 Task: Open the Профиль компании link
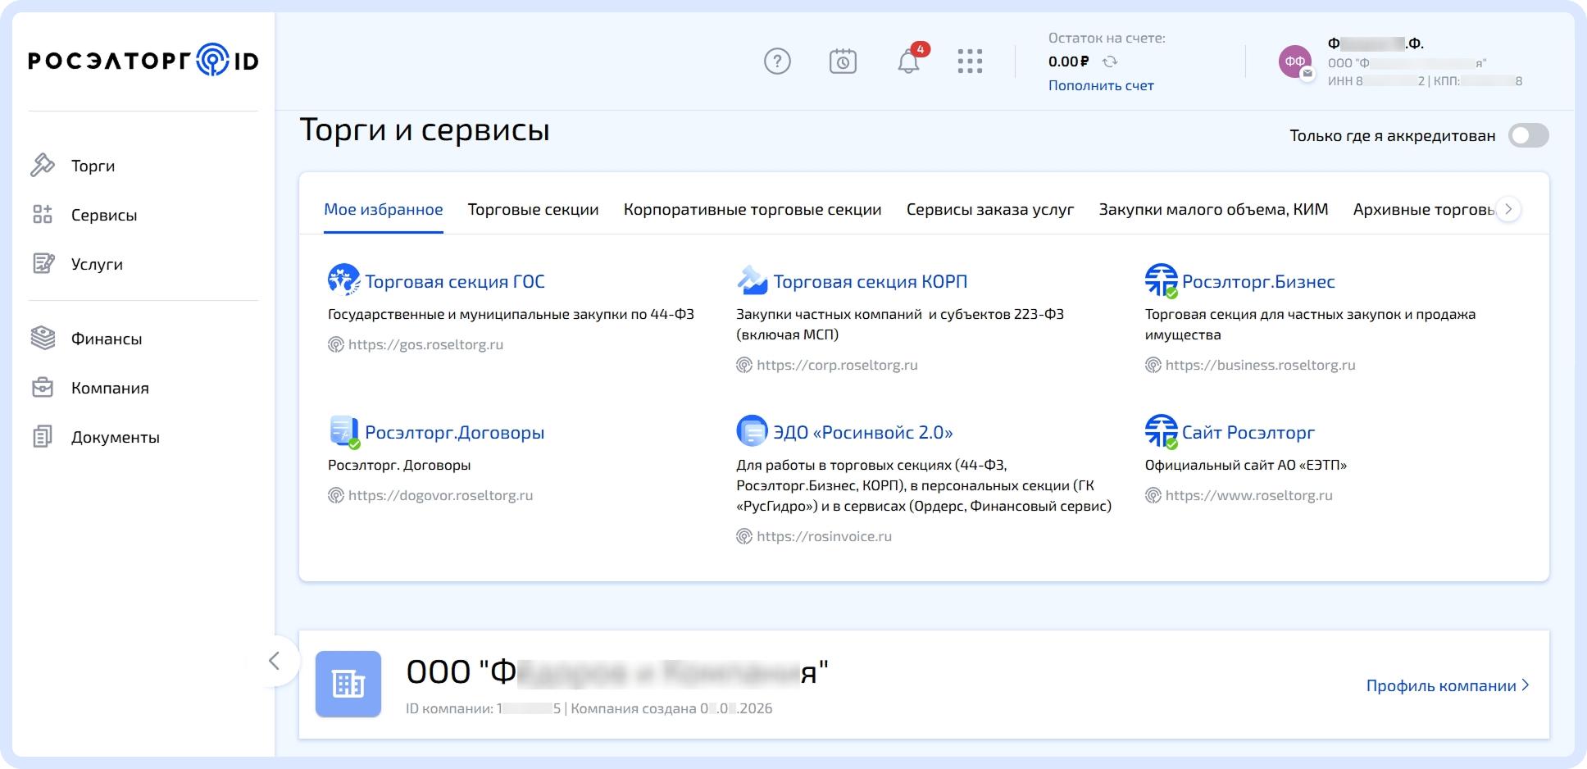pyautogui.click(x=1448, y=685)
